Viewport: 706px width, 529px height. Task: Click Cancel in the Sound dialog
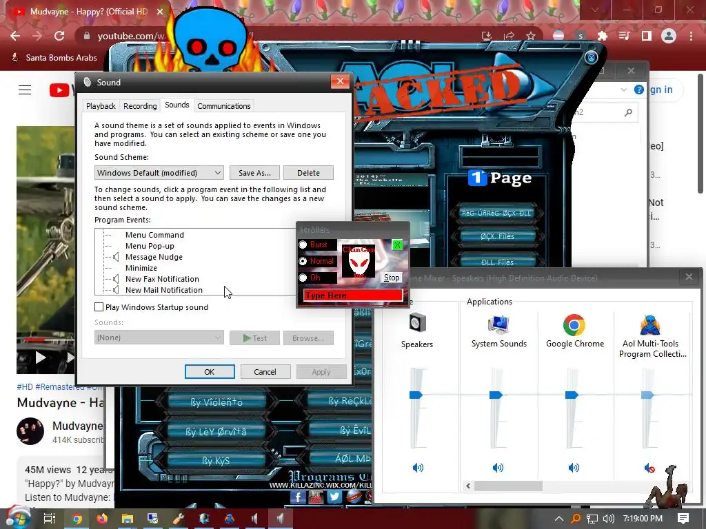pos(265,371)
